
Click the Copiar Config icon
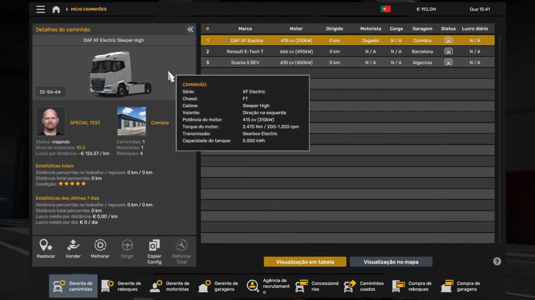click(154, 246)
